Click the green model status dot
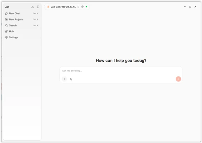The image size is (202, 143). tap(87, 7)
